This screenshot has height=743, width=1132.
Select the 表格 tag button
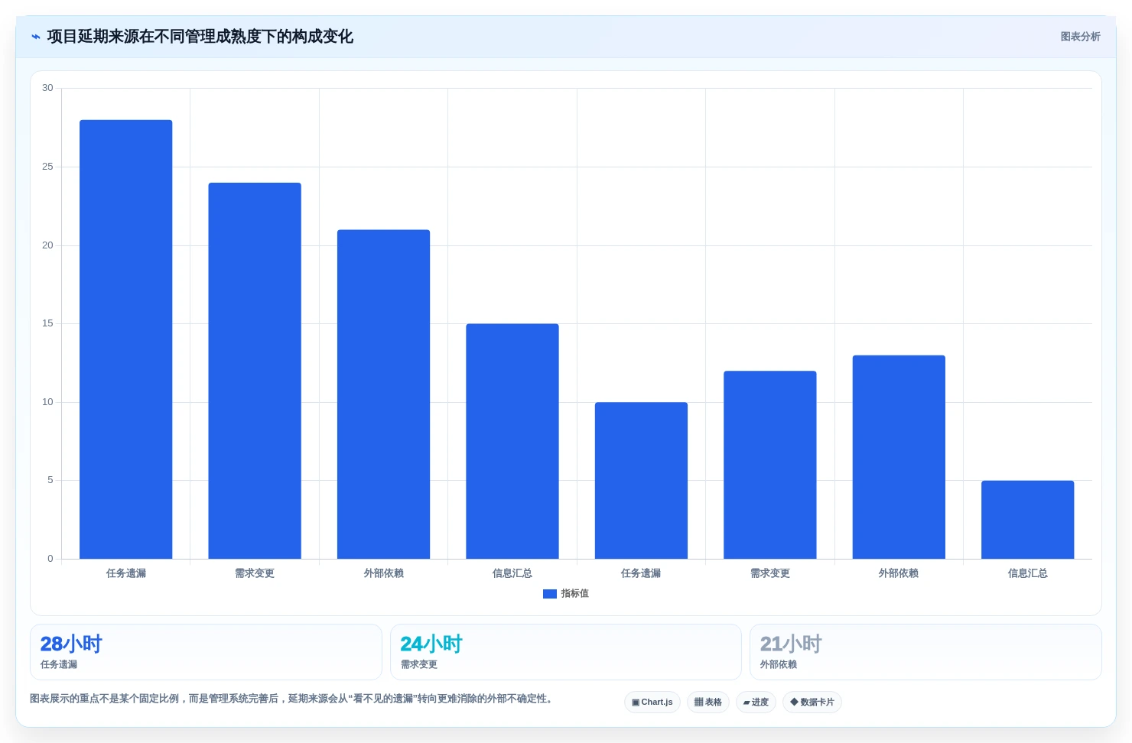click(708, 702)
